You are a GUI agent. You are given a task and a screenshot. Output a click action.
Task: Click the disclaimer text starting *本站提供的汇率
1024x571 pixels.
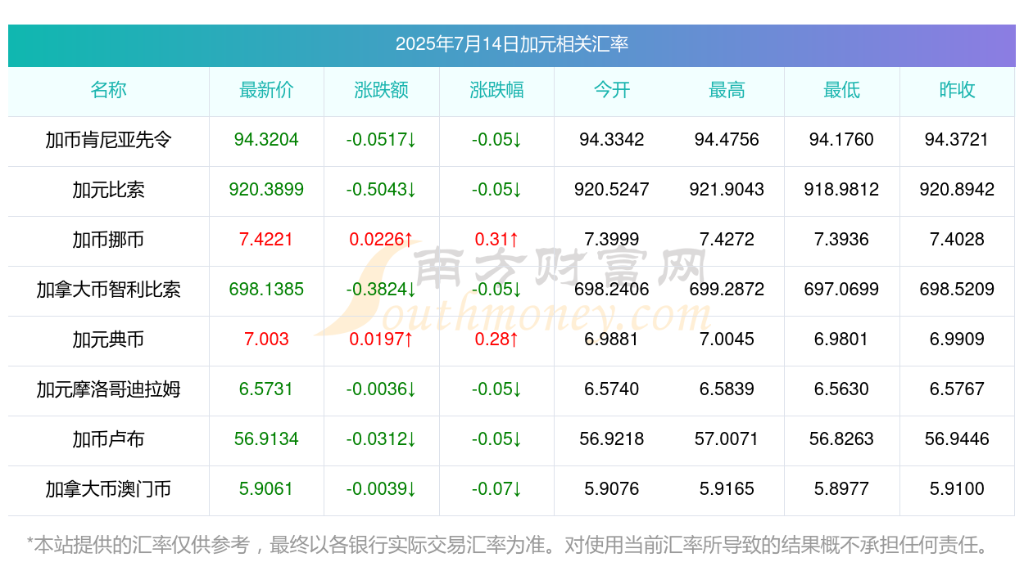point(510,544)
